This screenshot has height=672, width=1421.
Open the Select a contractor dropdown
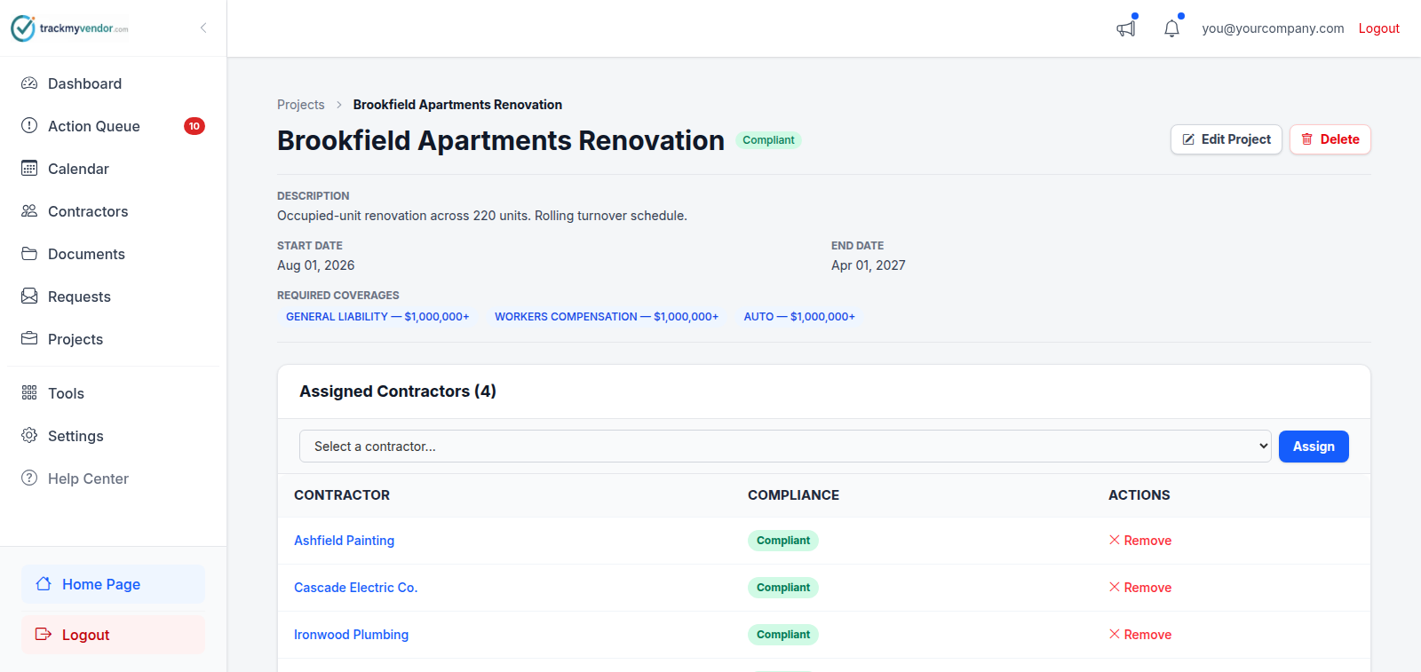[785, 447]
